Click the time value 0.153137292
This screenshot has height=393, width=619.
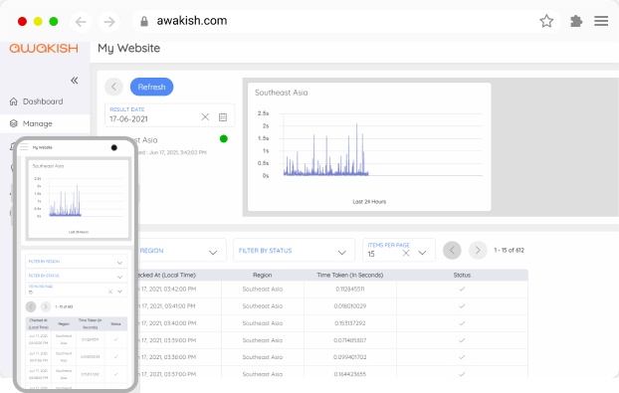[350, 323]
